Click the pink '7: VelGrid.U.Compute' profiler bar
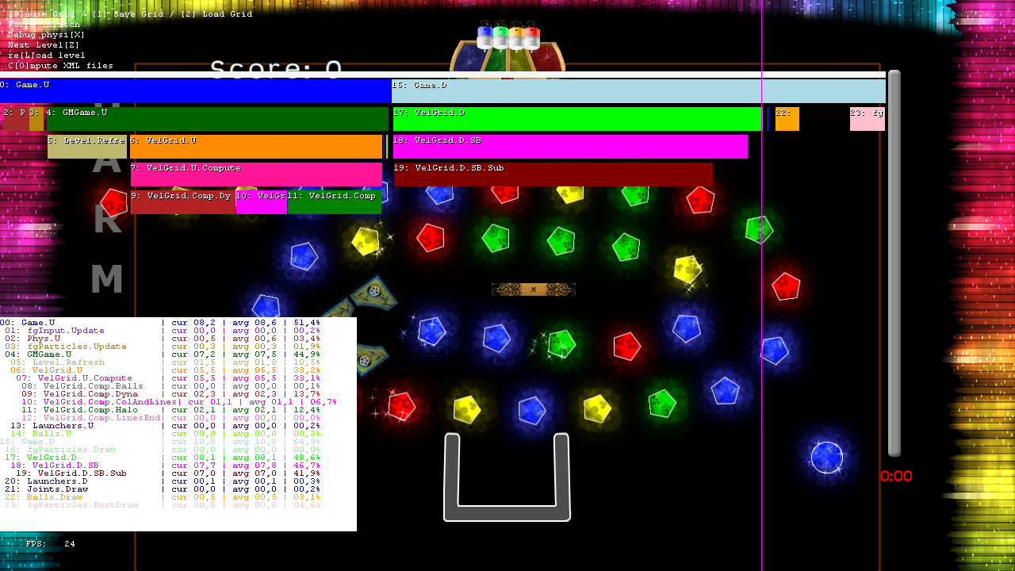 pos(256,174)
